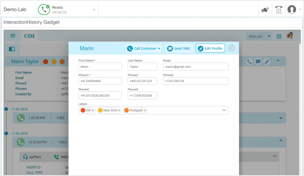Click the AGENT ID label
The height and width of the screenshot is (176, 304).
33,167
